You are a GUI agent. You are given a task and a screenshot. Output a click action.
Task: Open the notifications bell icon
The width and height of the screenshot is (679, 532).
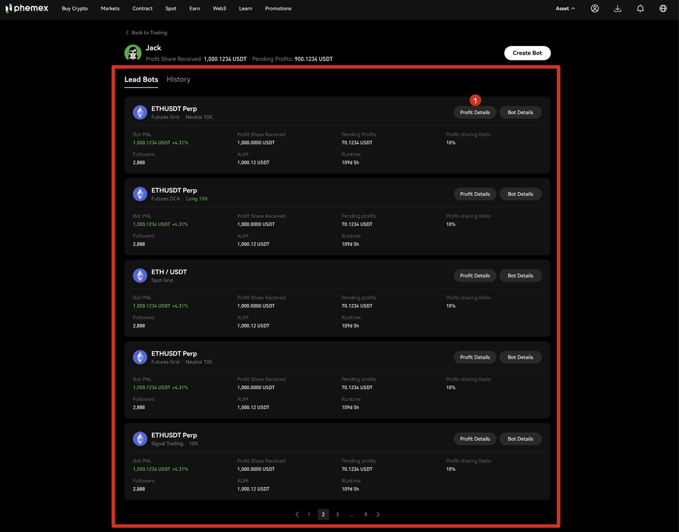coord(640,8)
